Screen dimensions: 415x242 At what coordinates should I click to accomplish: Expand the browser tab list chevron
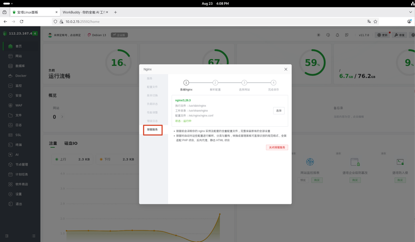pyautogui.click(x=411, y=12)
